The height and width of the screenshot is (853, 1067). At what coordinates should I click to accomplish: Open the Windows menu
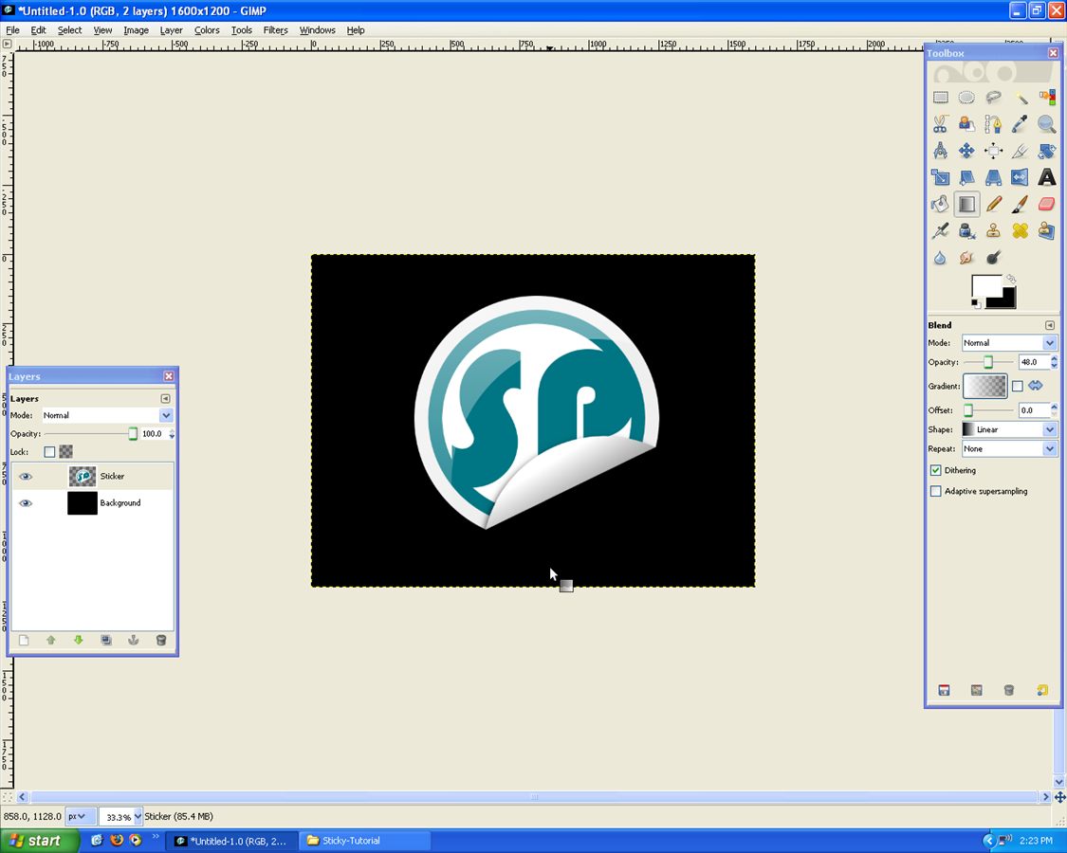point(317,30)
